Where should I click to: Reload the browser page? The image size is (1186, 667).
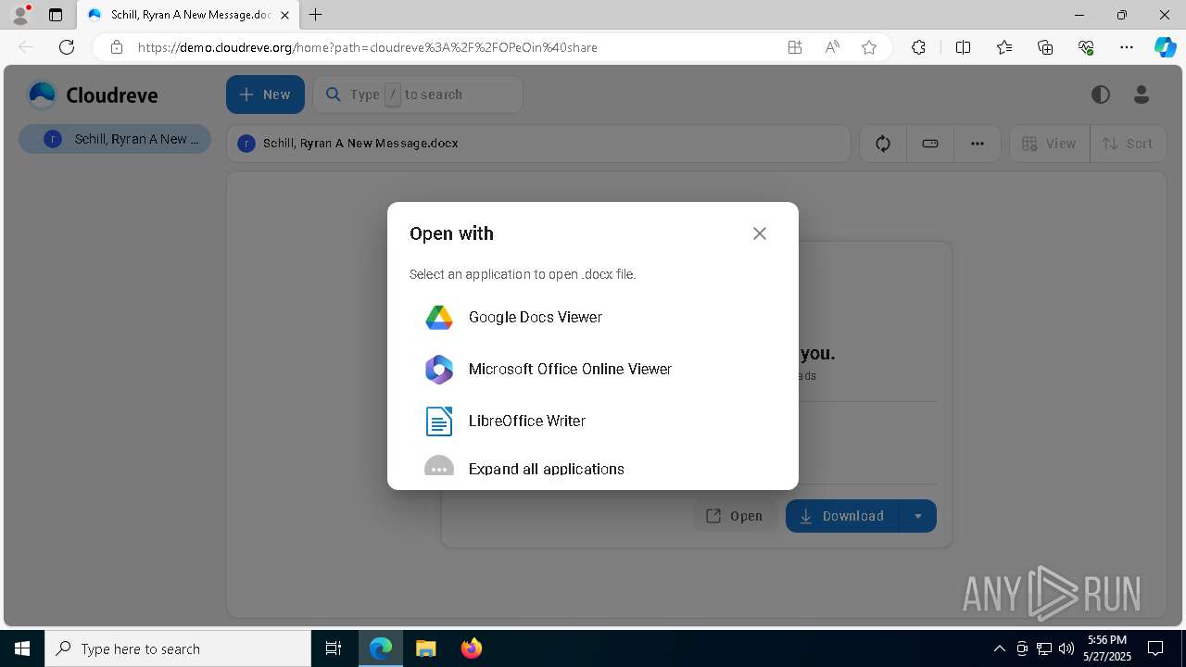click(x=67, y=47)
